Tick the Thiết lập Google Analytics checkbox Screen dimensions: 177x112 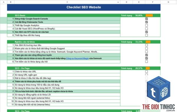click(x=147, y=25)
